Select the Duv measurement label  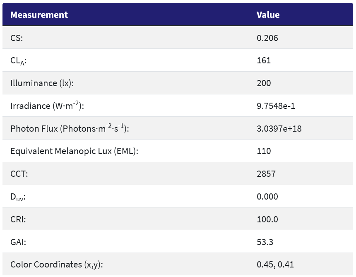pos(18,197)
